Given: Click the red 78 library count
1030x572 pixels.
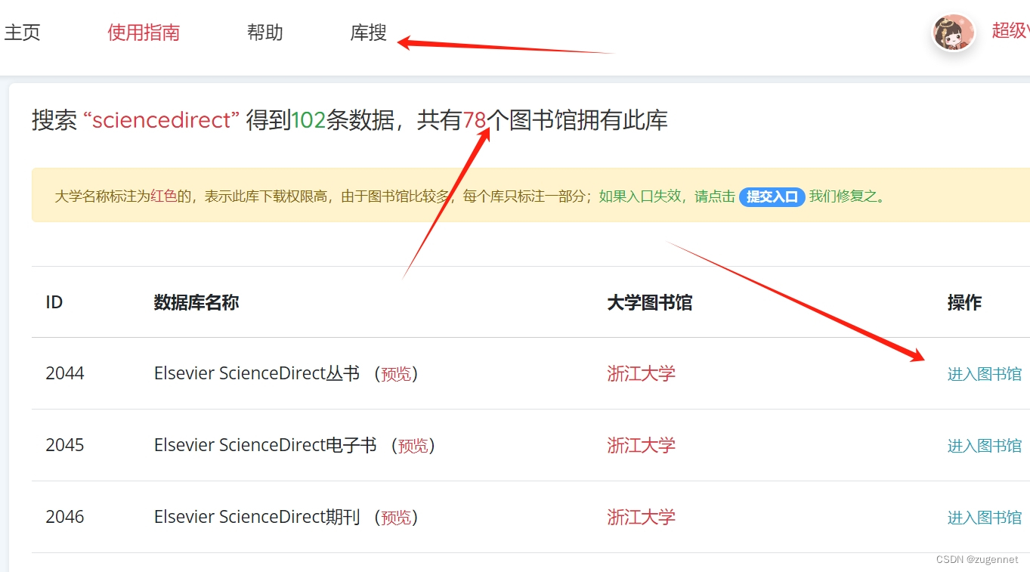Looking at the screenshot, I should (475, 120).
